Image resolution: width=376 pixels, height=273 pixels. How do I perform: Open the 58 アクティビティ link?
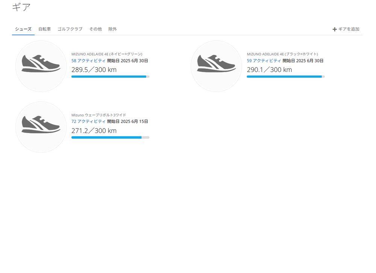[88, 61]
